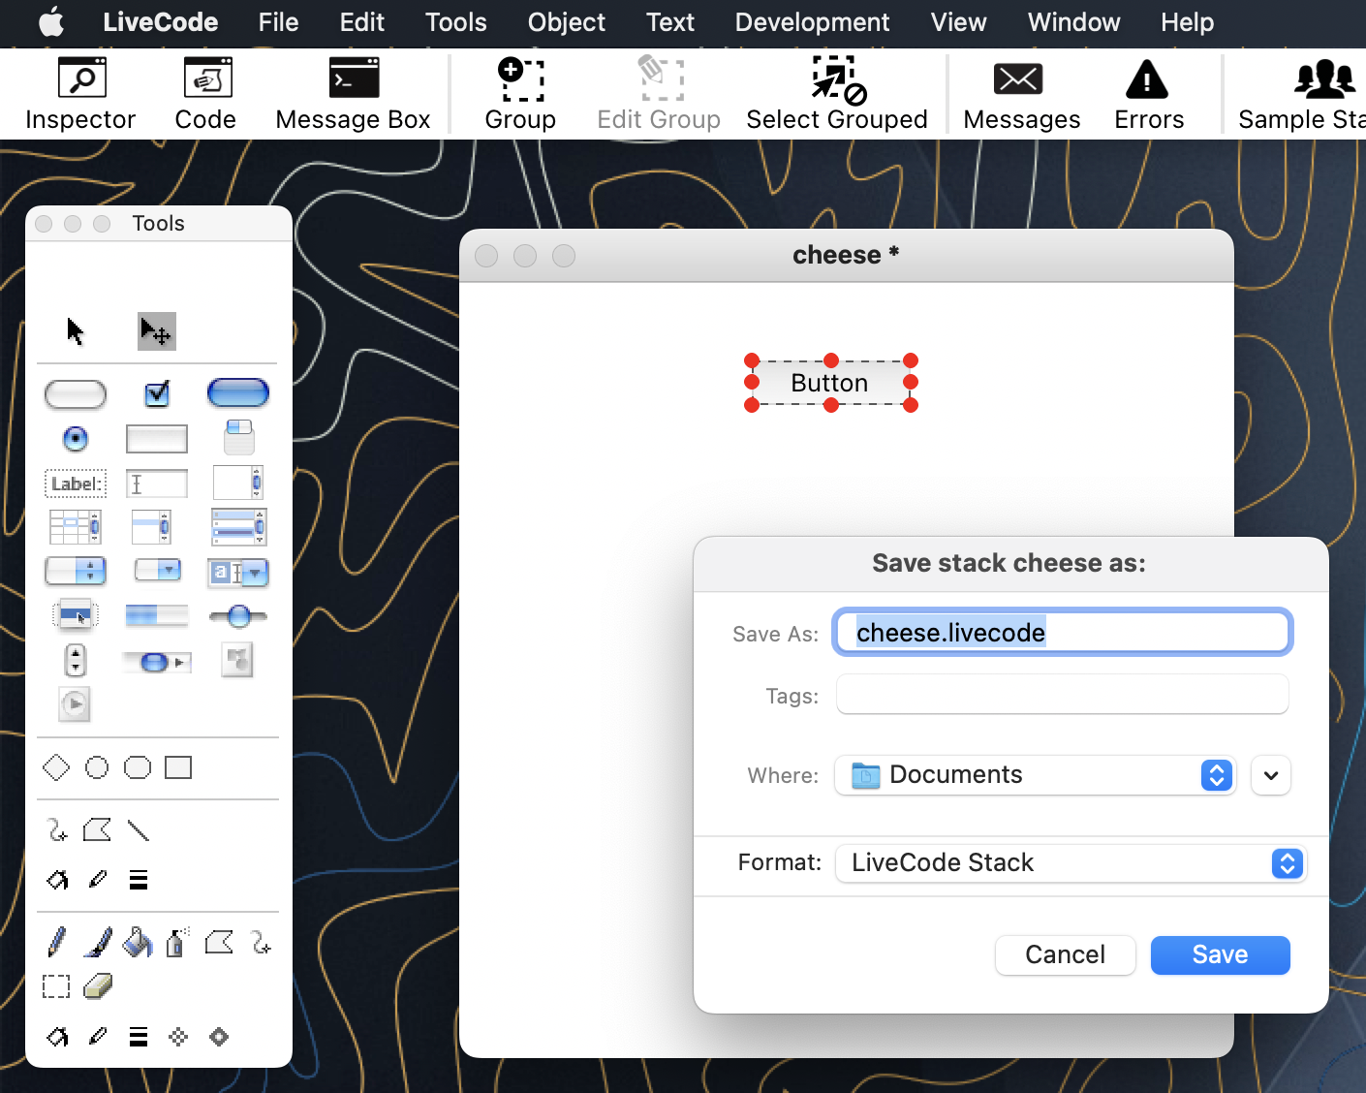This screenshot has height=1093, width=1366.
Task: Select the Edit pointer tool
Action: (x=157, y=331)
